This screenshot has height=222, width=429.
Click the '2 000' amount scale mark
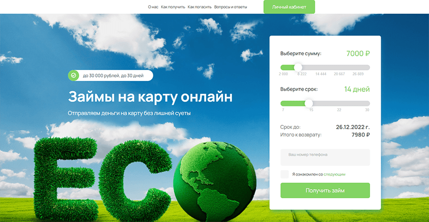tap(283, 74)
